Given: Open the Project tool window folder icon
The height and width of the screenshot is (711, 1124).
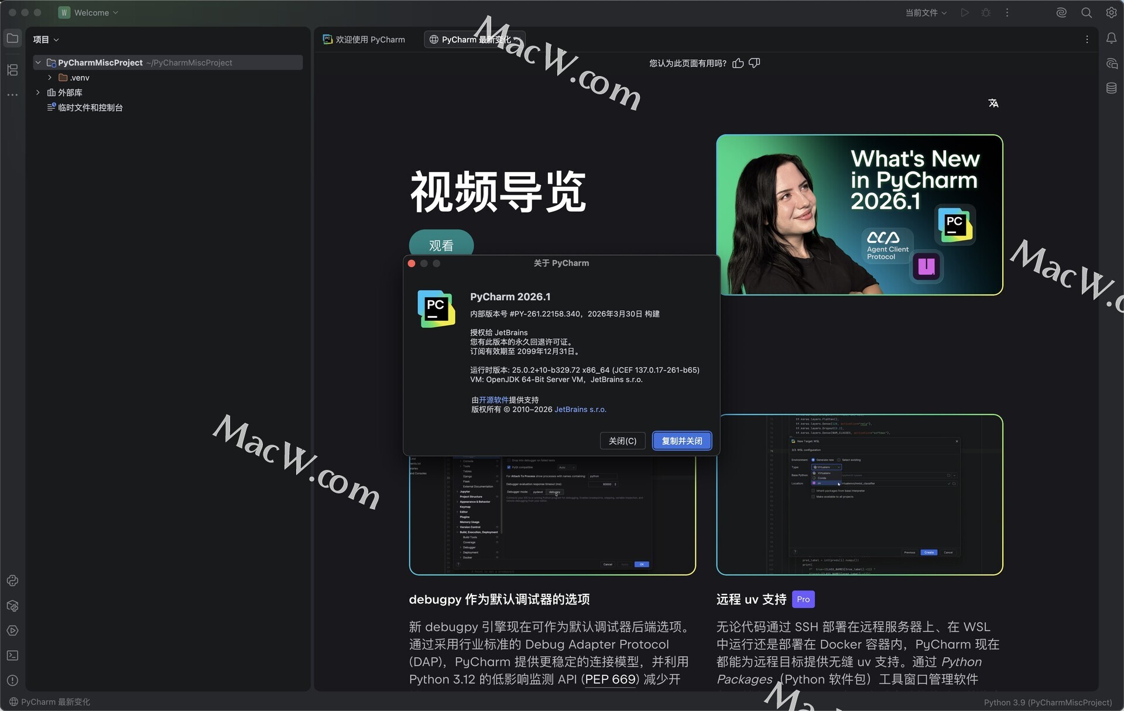Looking at the screenshot, I should [12, 39].
